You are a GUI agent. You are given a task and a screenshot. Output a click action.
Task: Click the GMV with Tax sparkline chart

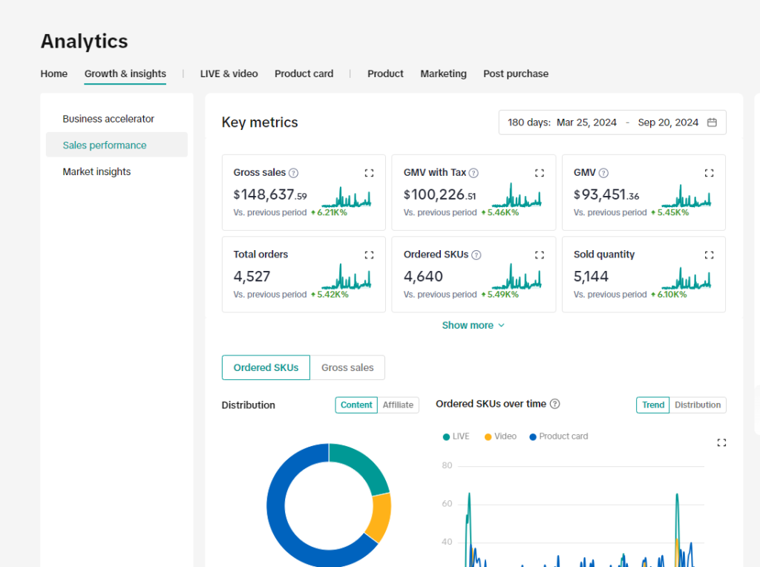(x=517, y=195)
